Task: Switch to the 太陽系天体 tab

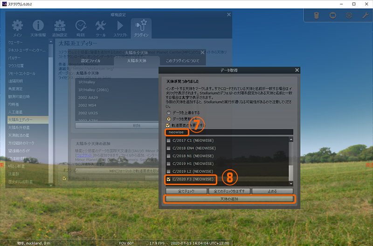Action: [137, 61]
